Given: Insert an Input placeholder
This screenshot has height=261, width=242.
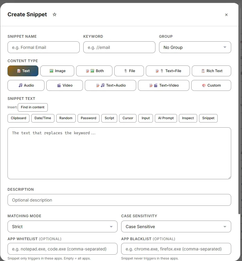Looking at the screenshot, I should pos(146,118).
